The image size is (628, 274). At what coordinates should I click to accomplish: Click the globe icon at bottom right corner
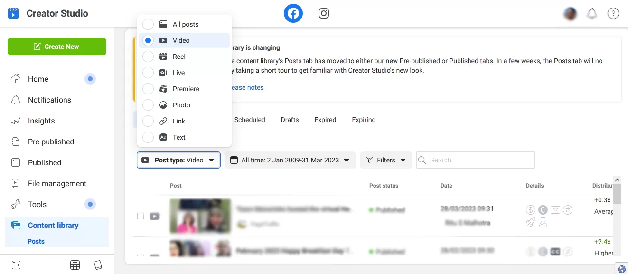tap(621, 269)
